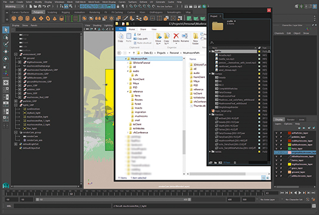
Task: Click the Back arrow in Explorer navigation bar
Action: click(x=119, y=53)
